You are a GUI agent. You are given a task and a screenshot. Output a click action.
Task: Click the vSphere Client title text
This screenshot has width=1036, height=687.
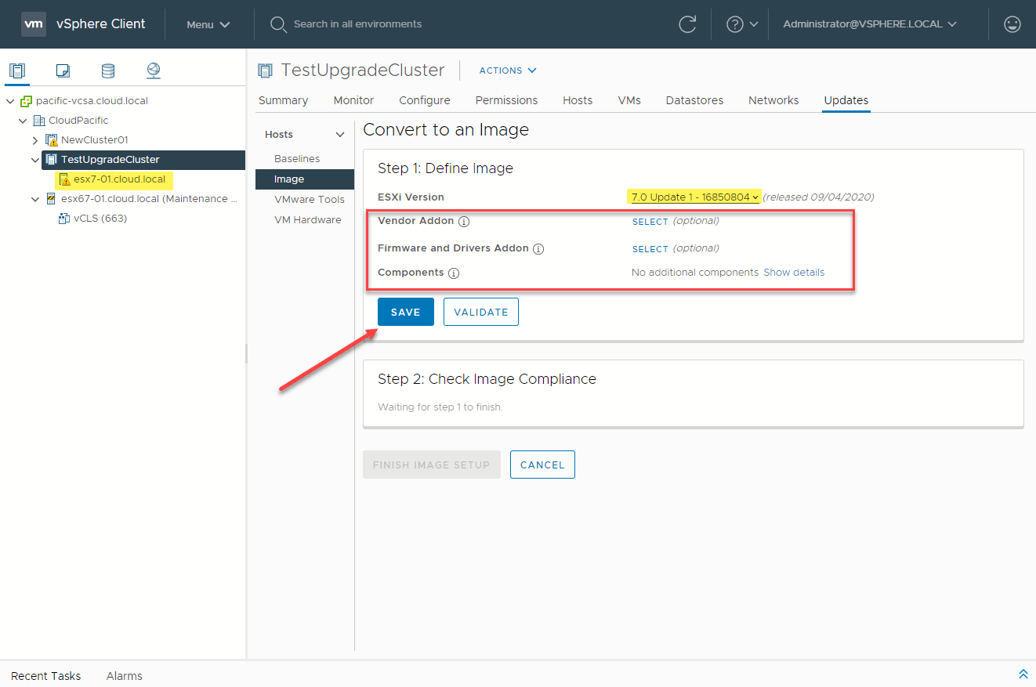coord(101,24)
